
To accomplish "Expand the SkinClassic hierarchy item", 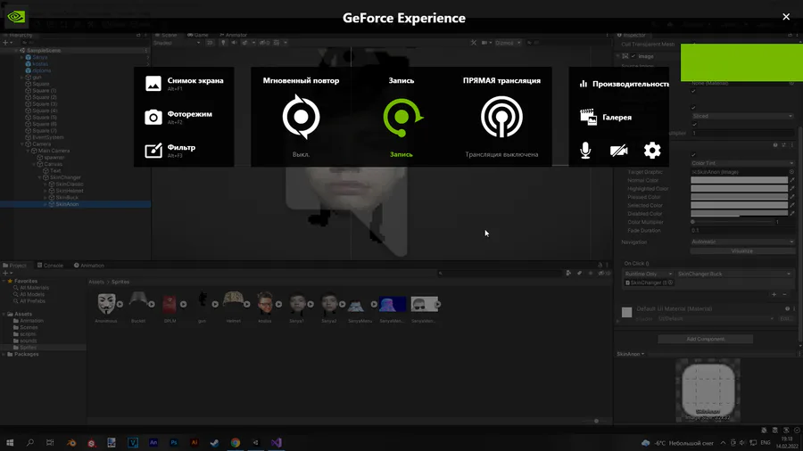I will 46,184.
